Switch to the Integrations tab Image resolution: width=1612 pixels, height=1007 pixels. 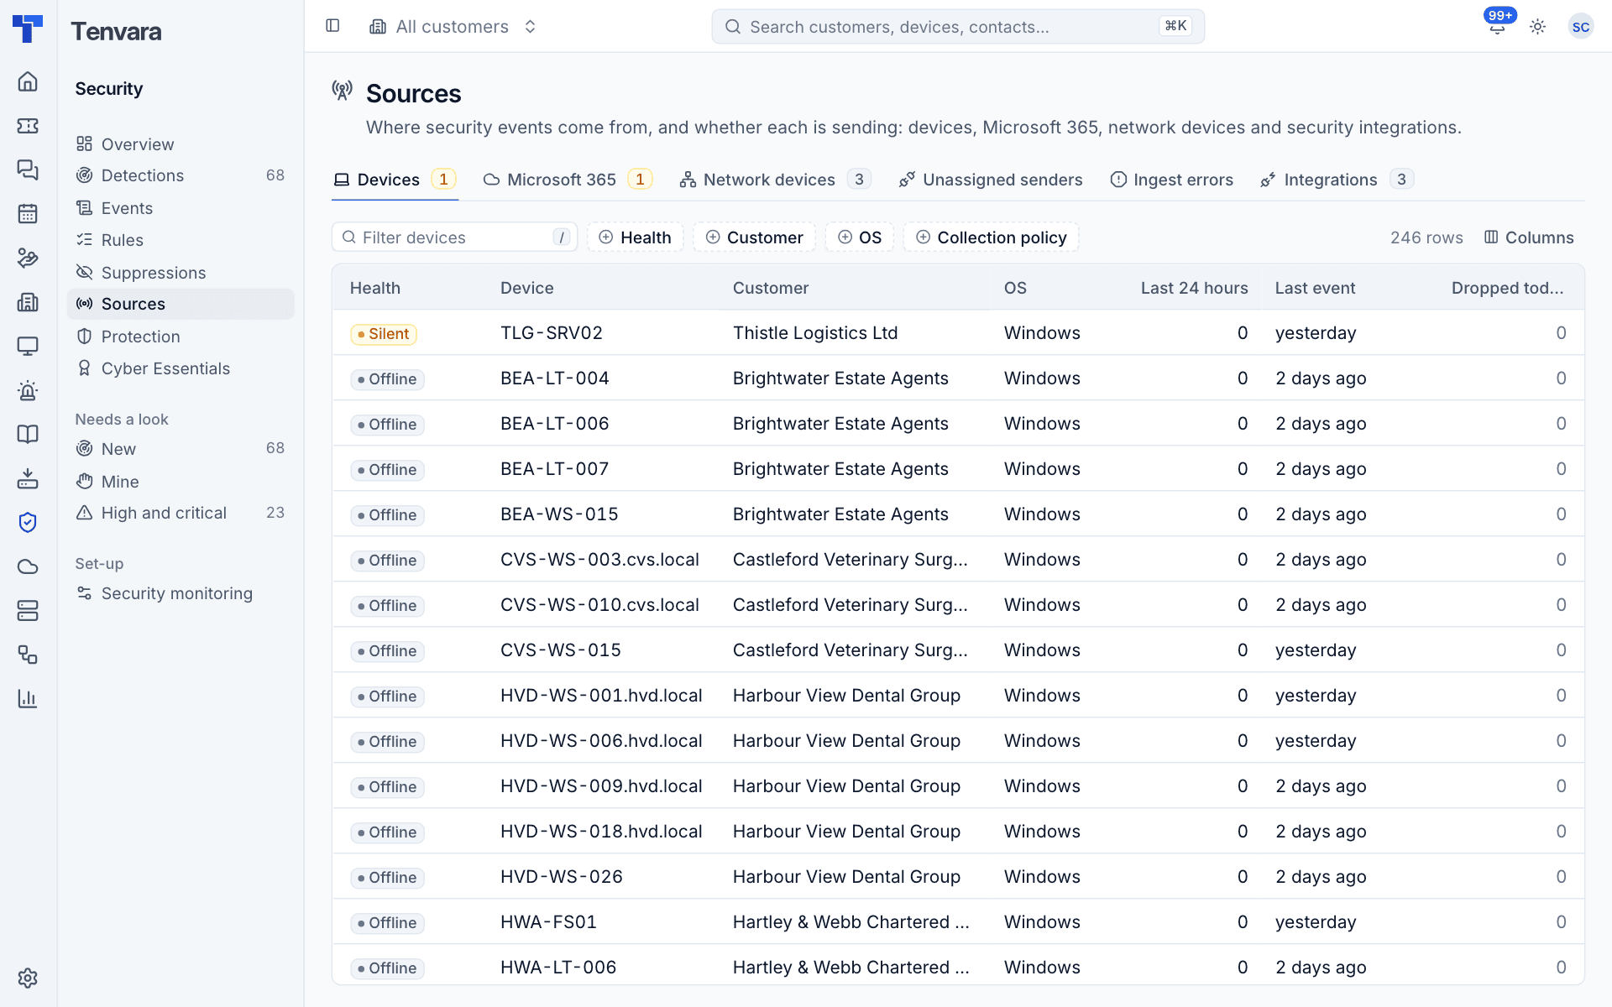tap(1337, 180)
